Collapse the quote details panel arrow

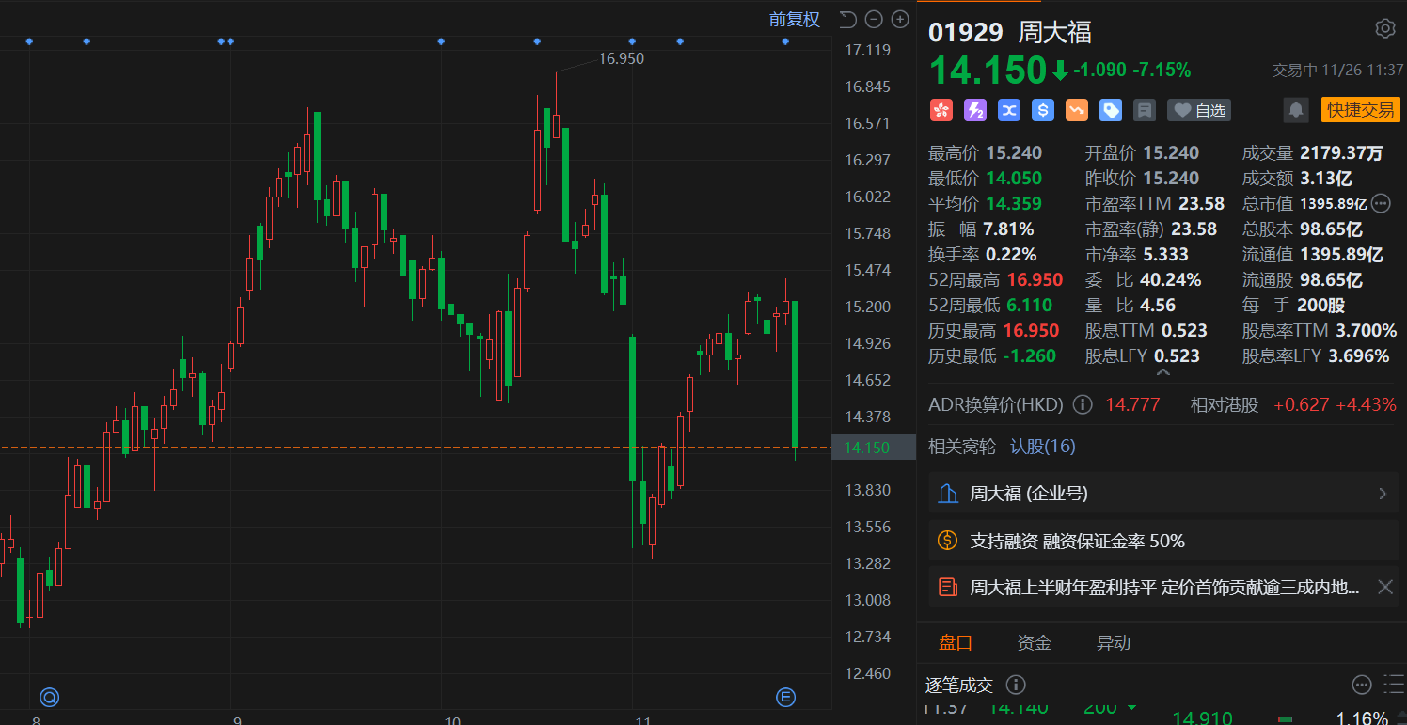pyautogui.click(x=1162, y=373)
